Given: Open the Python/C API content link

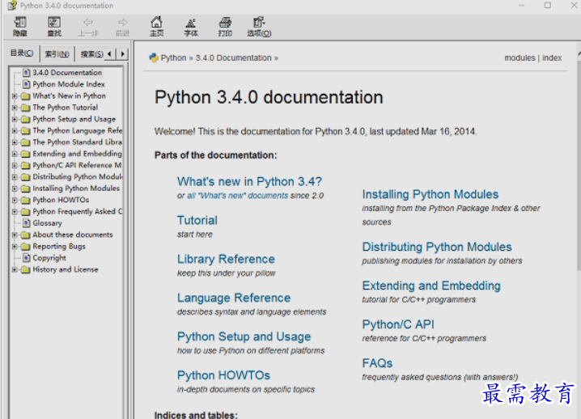Looking at the screenshot, I should (x=398, y=324).
